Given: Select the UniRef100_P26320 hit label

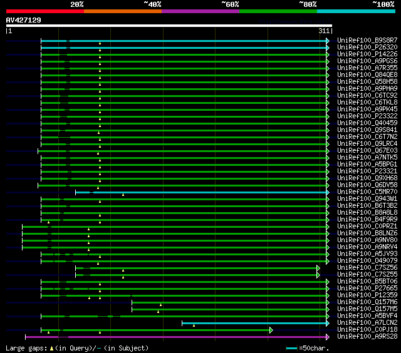Looking at the screenshot, I should coord(367,48).
